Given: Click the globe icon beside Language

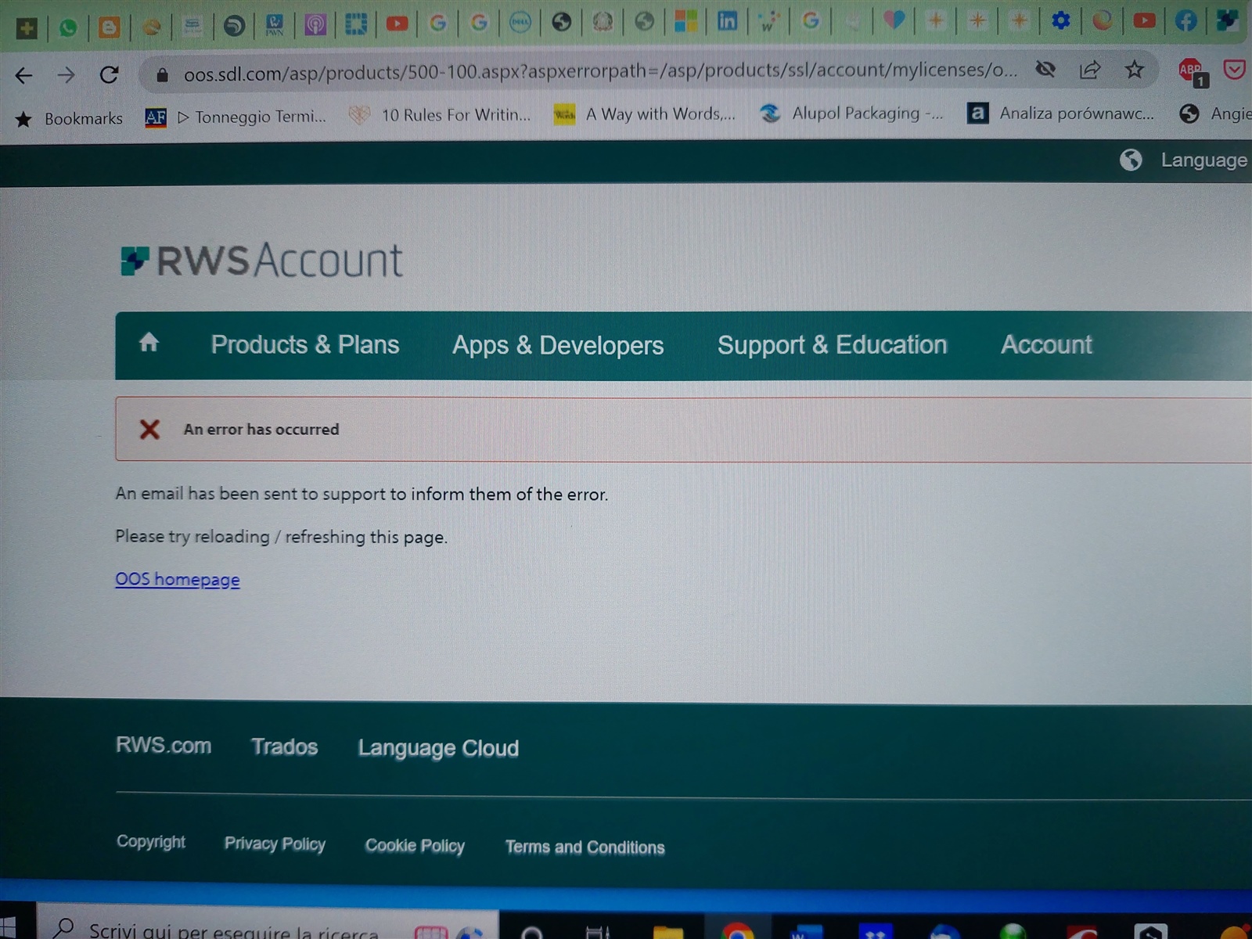Looking at the screenshot, I should pos(1131,160).
